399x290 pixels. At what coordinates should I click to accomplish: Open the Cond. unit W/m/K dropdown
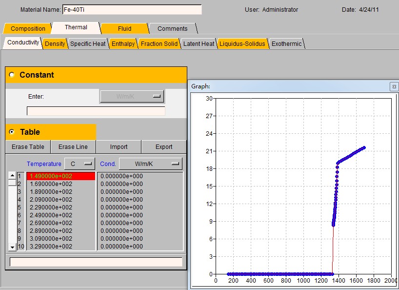click(x=150, y=164)
